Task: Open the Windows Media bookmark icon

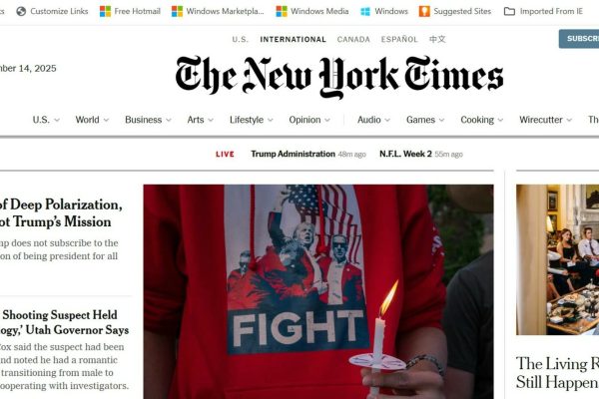Action: point(282,11)
